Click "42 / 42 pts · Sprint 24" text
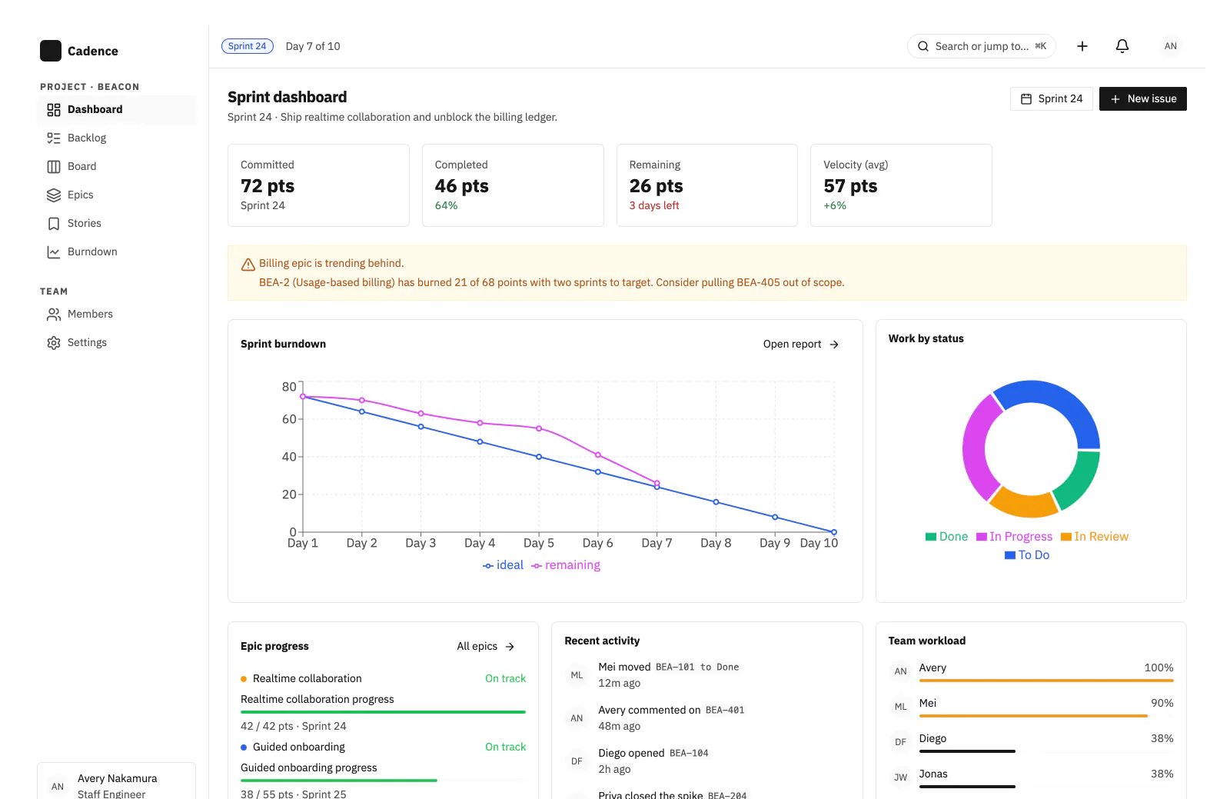 294,726
